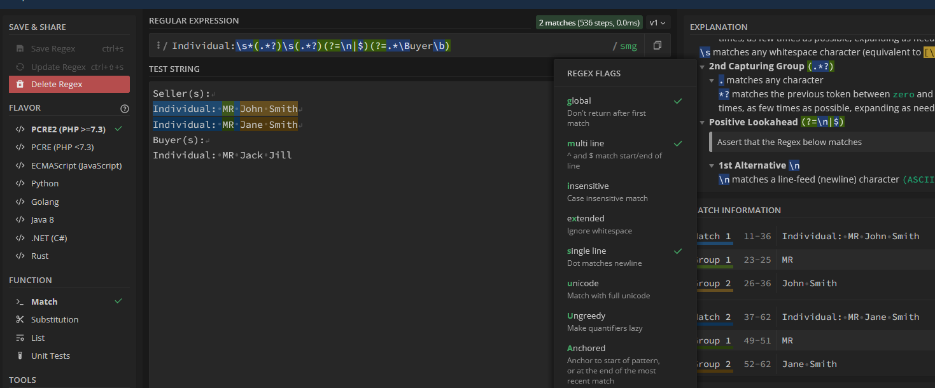Click the 'Individual: MR Jack Jill' test string line
The image size is (935, 388).
pos(222,155)
